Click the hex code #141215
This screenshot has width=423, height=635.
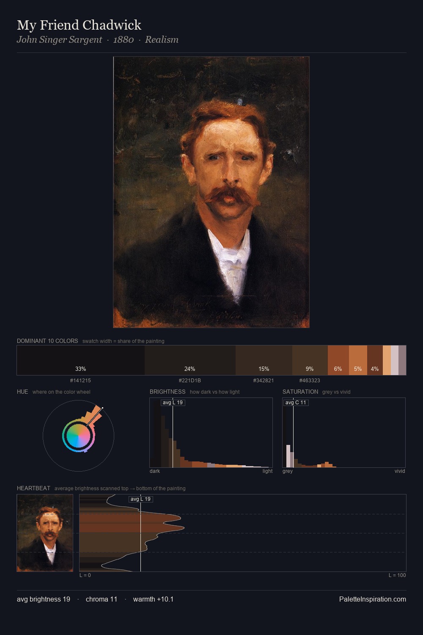click(x=80, y=381)
